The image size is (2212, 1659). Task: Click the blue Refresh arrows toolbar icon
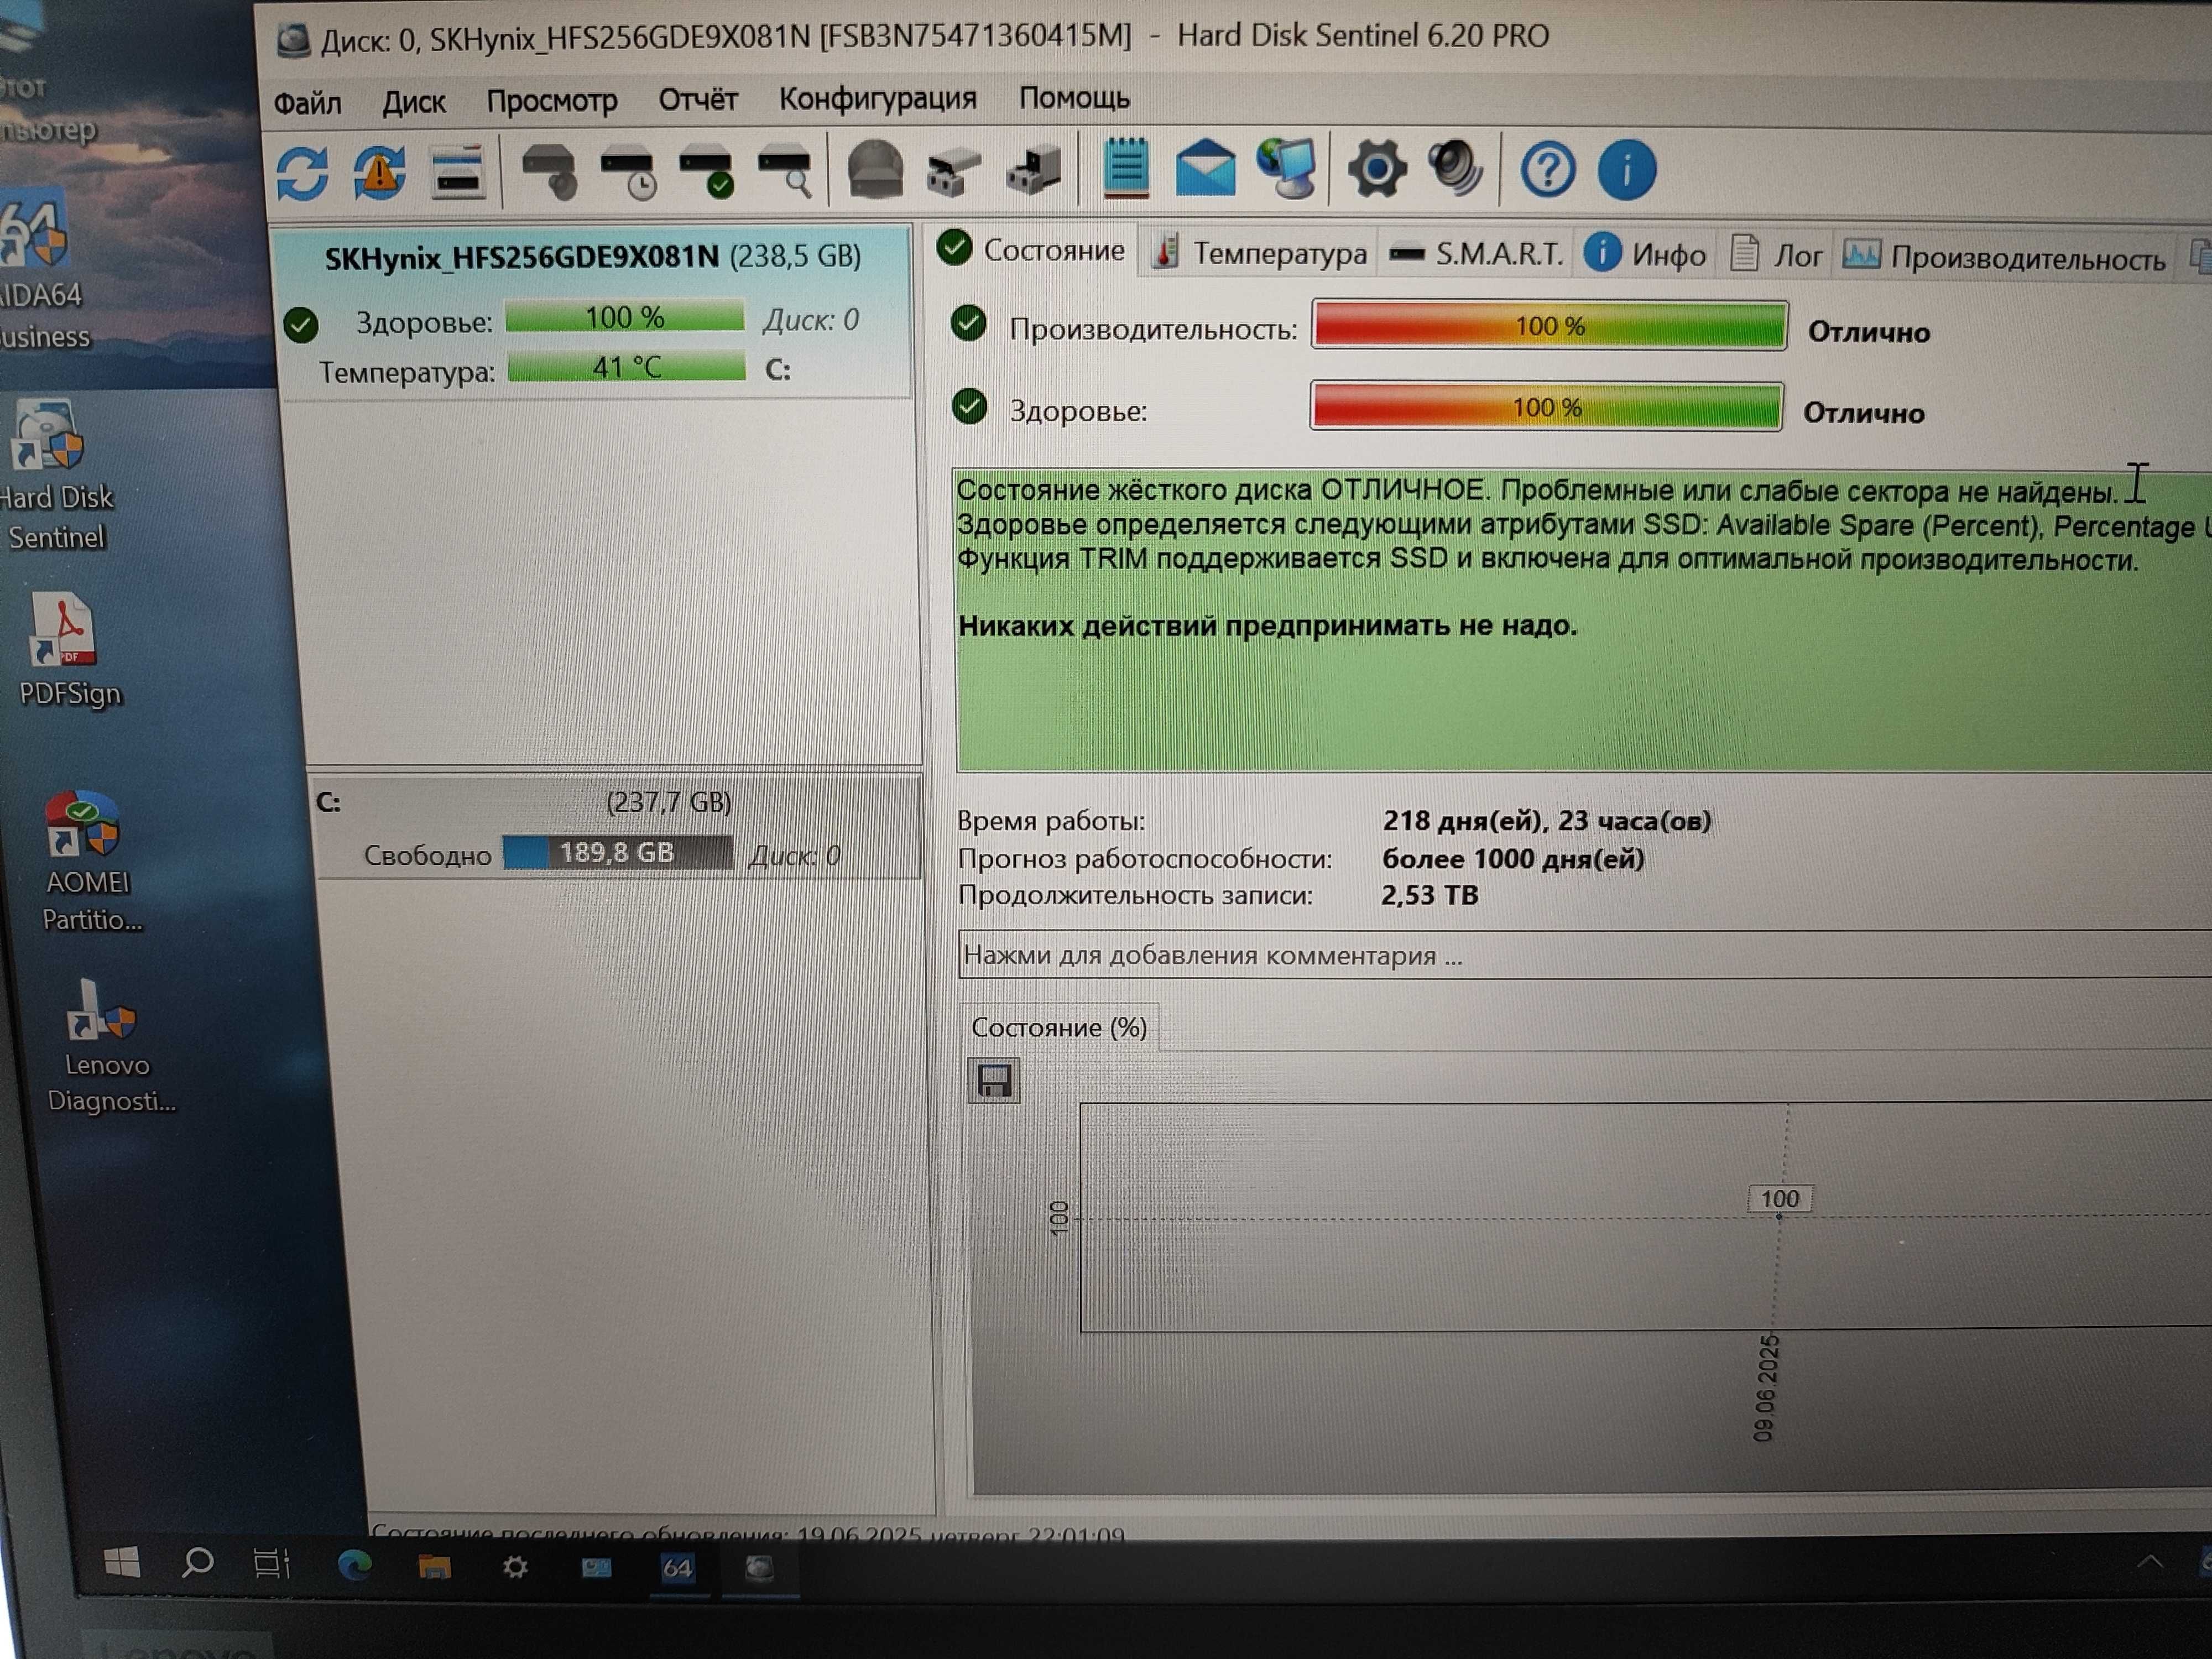(302, 173)
